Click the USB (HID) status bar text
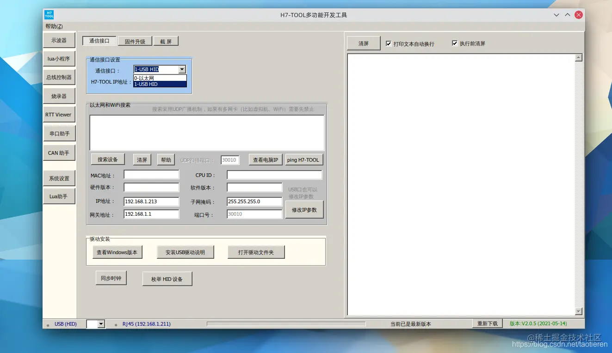 pos(66,324)
